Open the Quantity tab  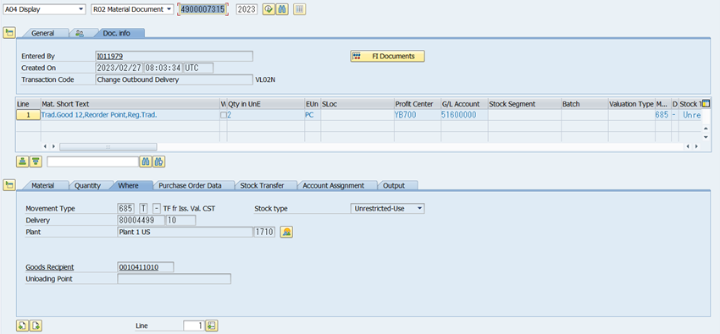87,185
